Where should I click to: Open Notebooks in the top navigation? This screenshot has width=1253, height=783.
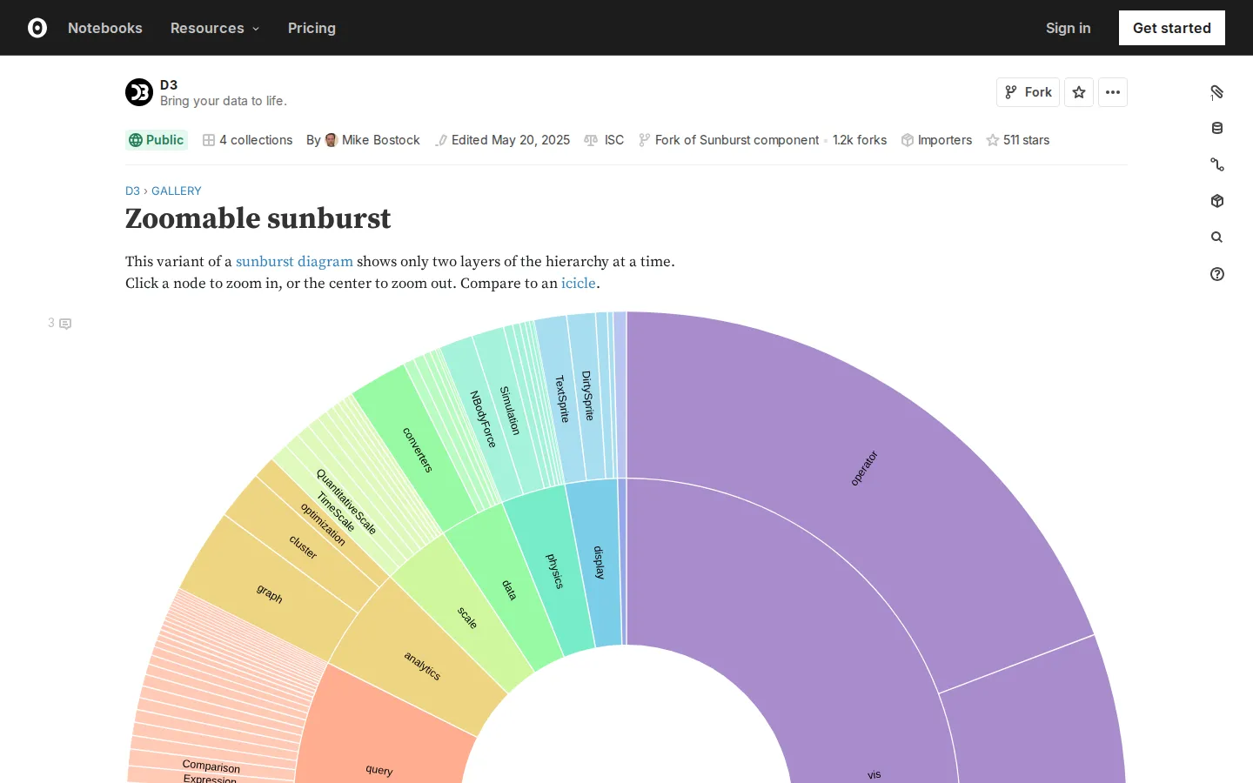tap(105, 28)
